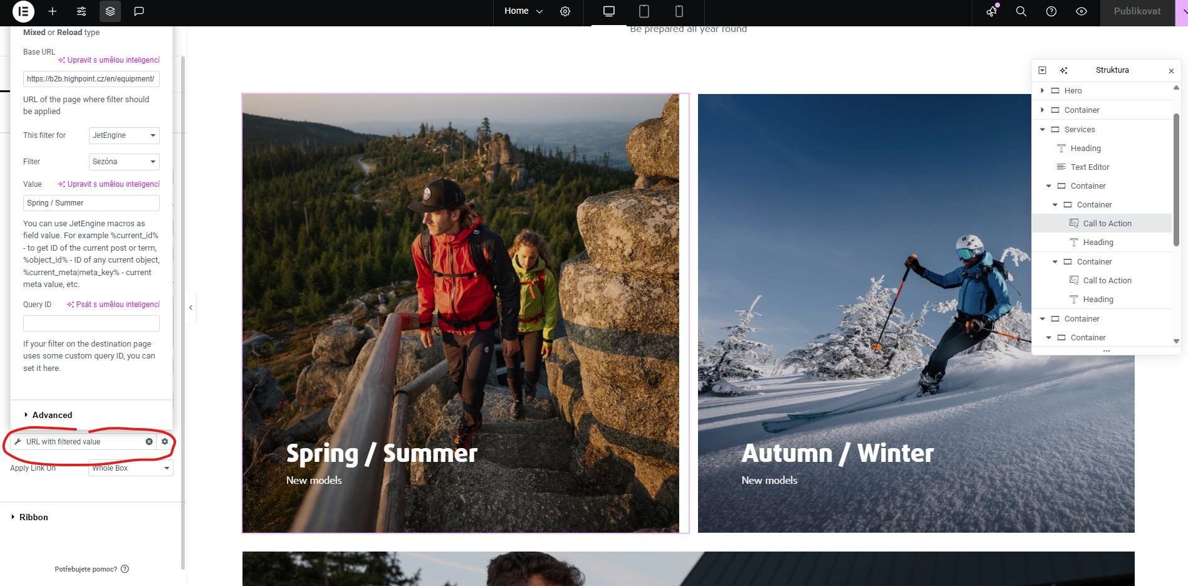Select the highlighted Call to Action item
1188x586 pixels.
pos(1102,224)
